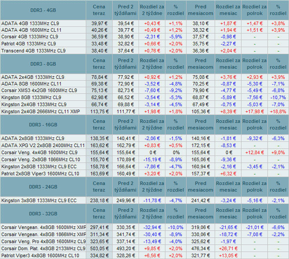Click the 36,59 € current price cell
The width and height of the screenshot is (289, 259).
tap(99, 37)
